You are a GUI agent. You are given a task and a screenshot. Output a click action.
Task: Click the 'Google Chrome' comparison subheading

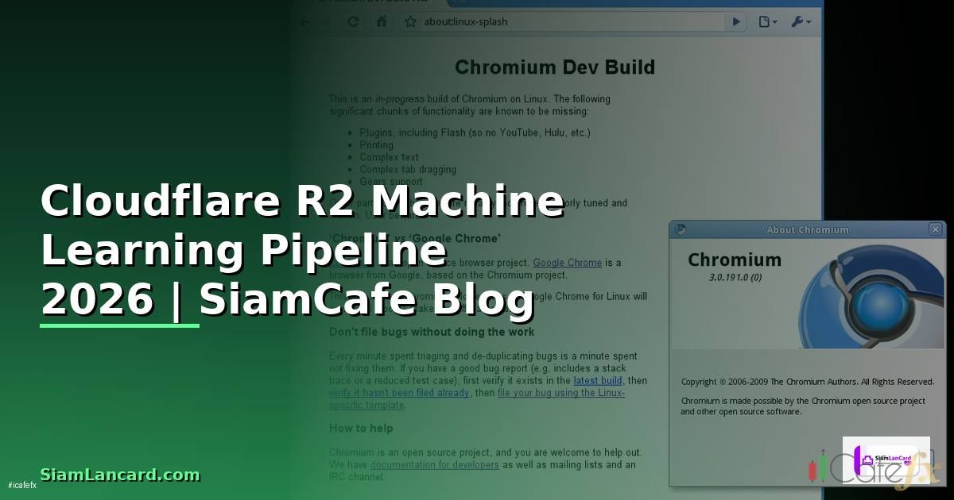[415, 238]
